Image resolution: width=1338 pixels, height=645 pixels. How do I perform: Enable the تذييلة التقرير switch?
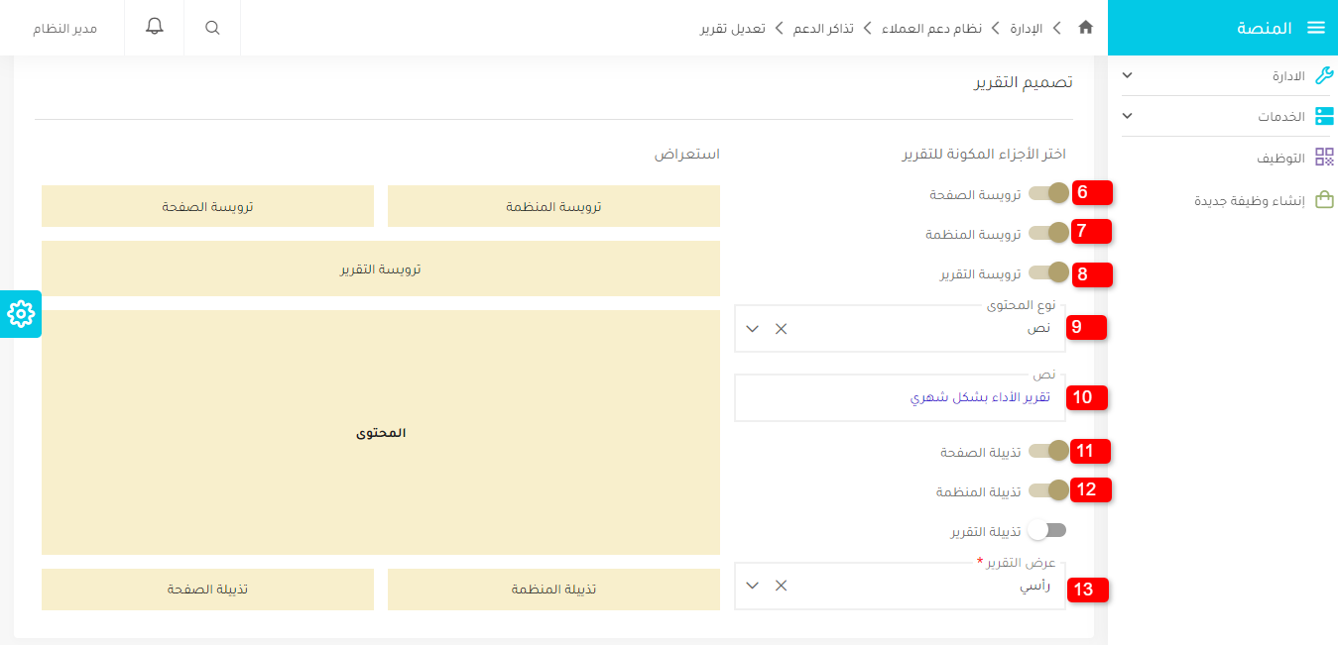[x=1046, y=530]
